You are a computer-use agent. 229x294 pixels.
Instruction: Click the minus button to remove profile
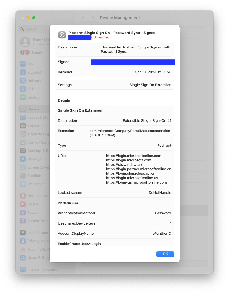91,264
